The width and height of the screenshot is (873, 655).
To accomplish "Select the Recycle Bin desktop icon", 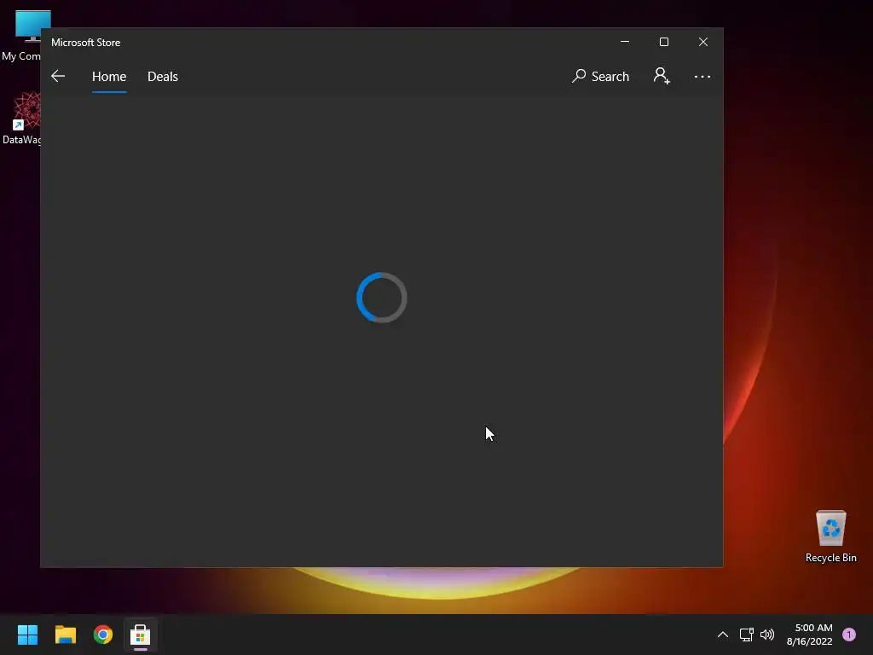I will pyautogui.click(x=830, y=536).
